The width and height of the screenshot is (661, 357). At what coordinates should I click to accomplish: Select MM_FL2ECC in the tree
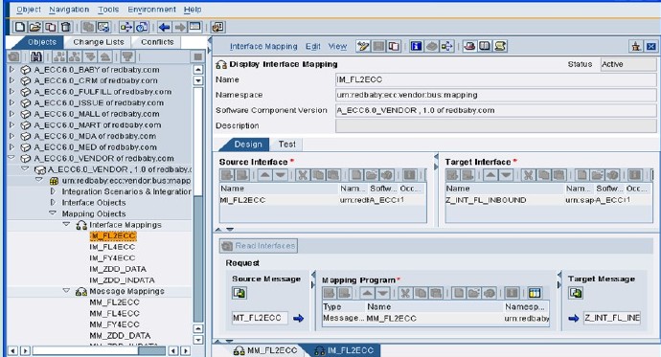(x=114, y=302)
